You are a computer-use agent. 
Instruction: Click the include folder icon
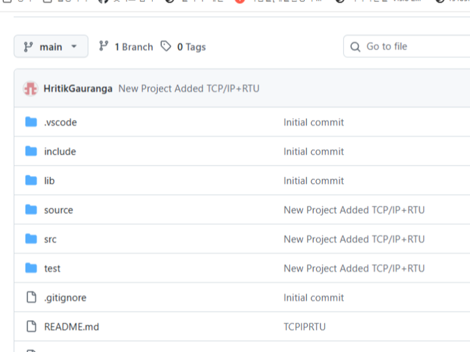point(31,151)
